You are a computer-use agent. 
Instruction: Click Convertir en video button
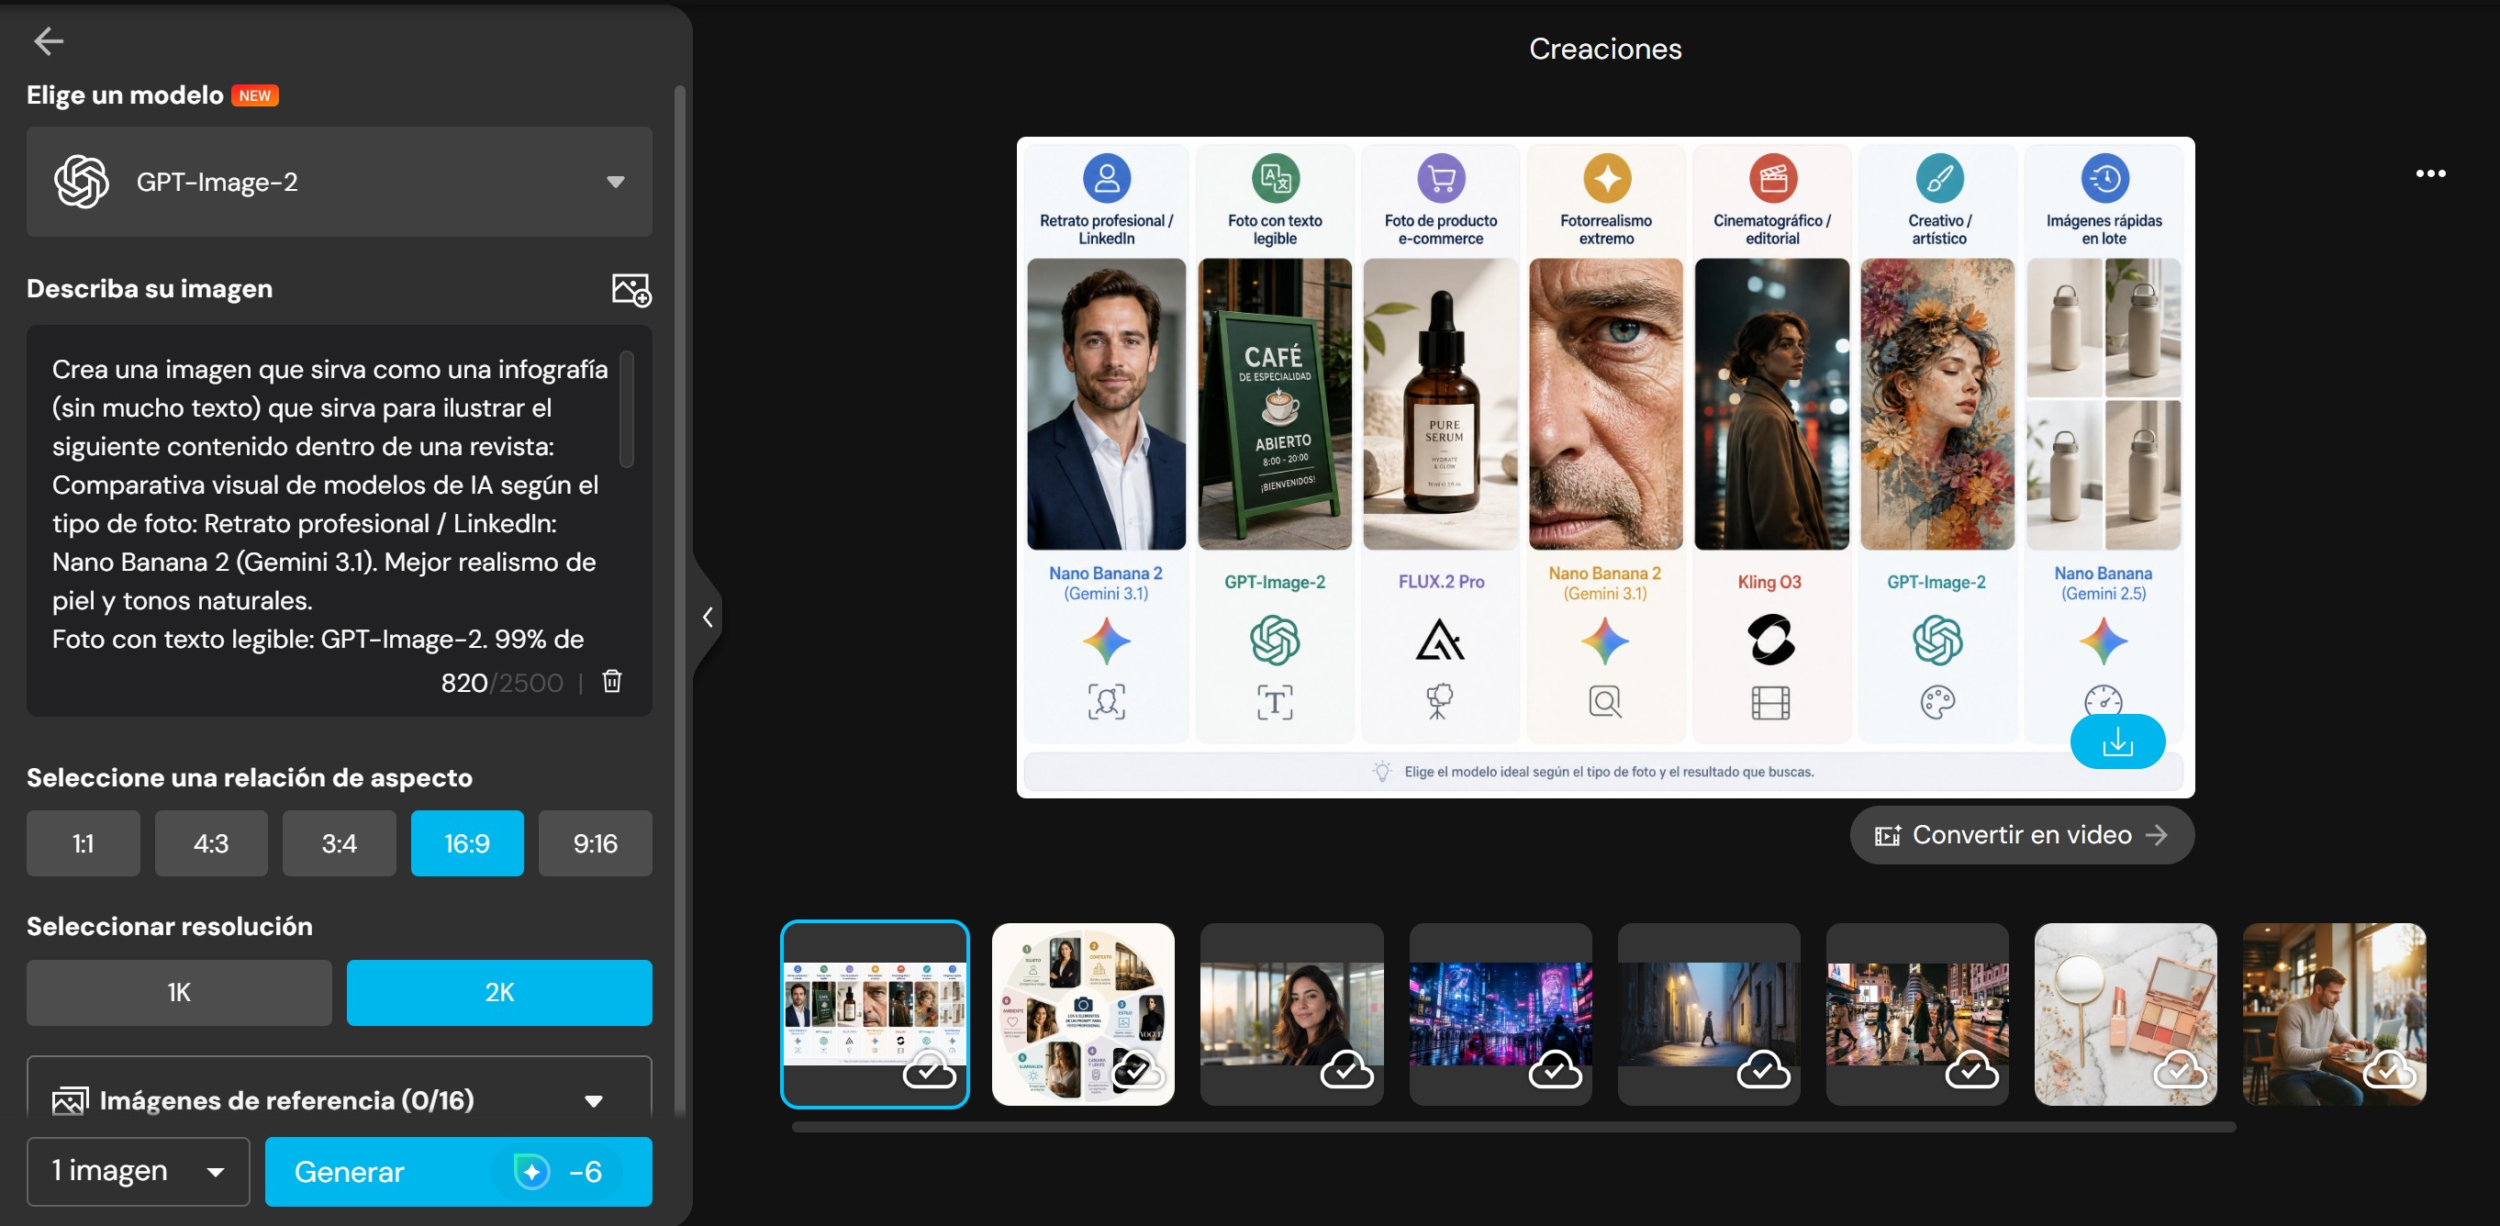pyautogui.click(x=2022, y=835)
